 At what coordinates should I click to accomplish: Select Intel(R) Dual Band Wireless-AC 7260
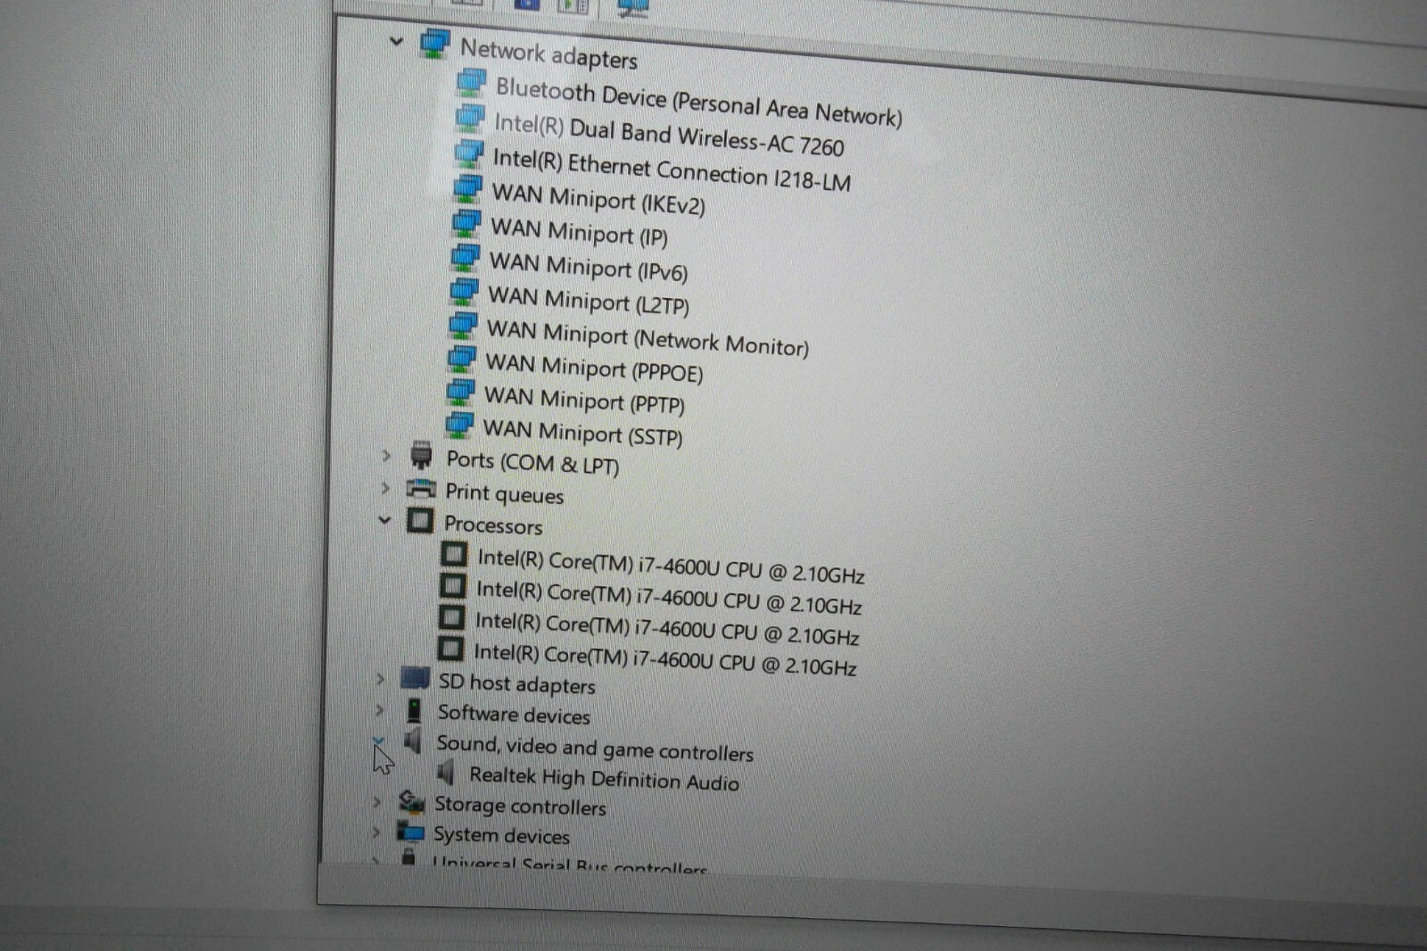pyautogui.click(x=669, y=134)
